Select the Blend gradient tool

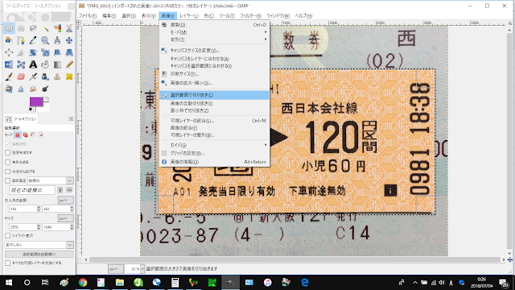(57, 64)
